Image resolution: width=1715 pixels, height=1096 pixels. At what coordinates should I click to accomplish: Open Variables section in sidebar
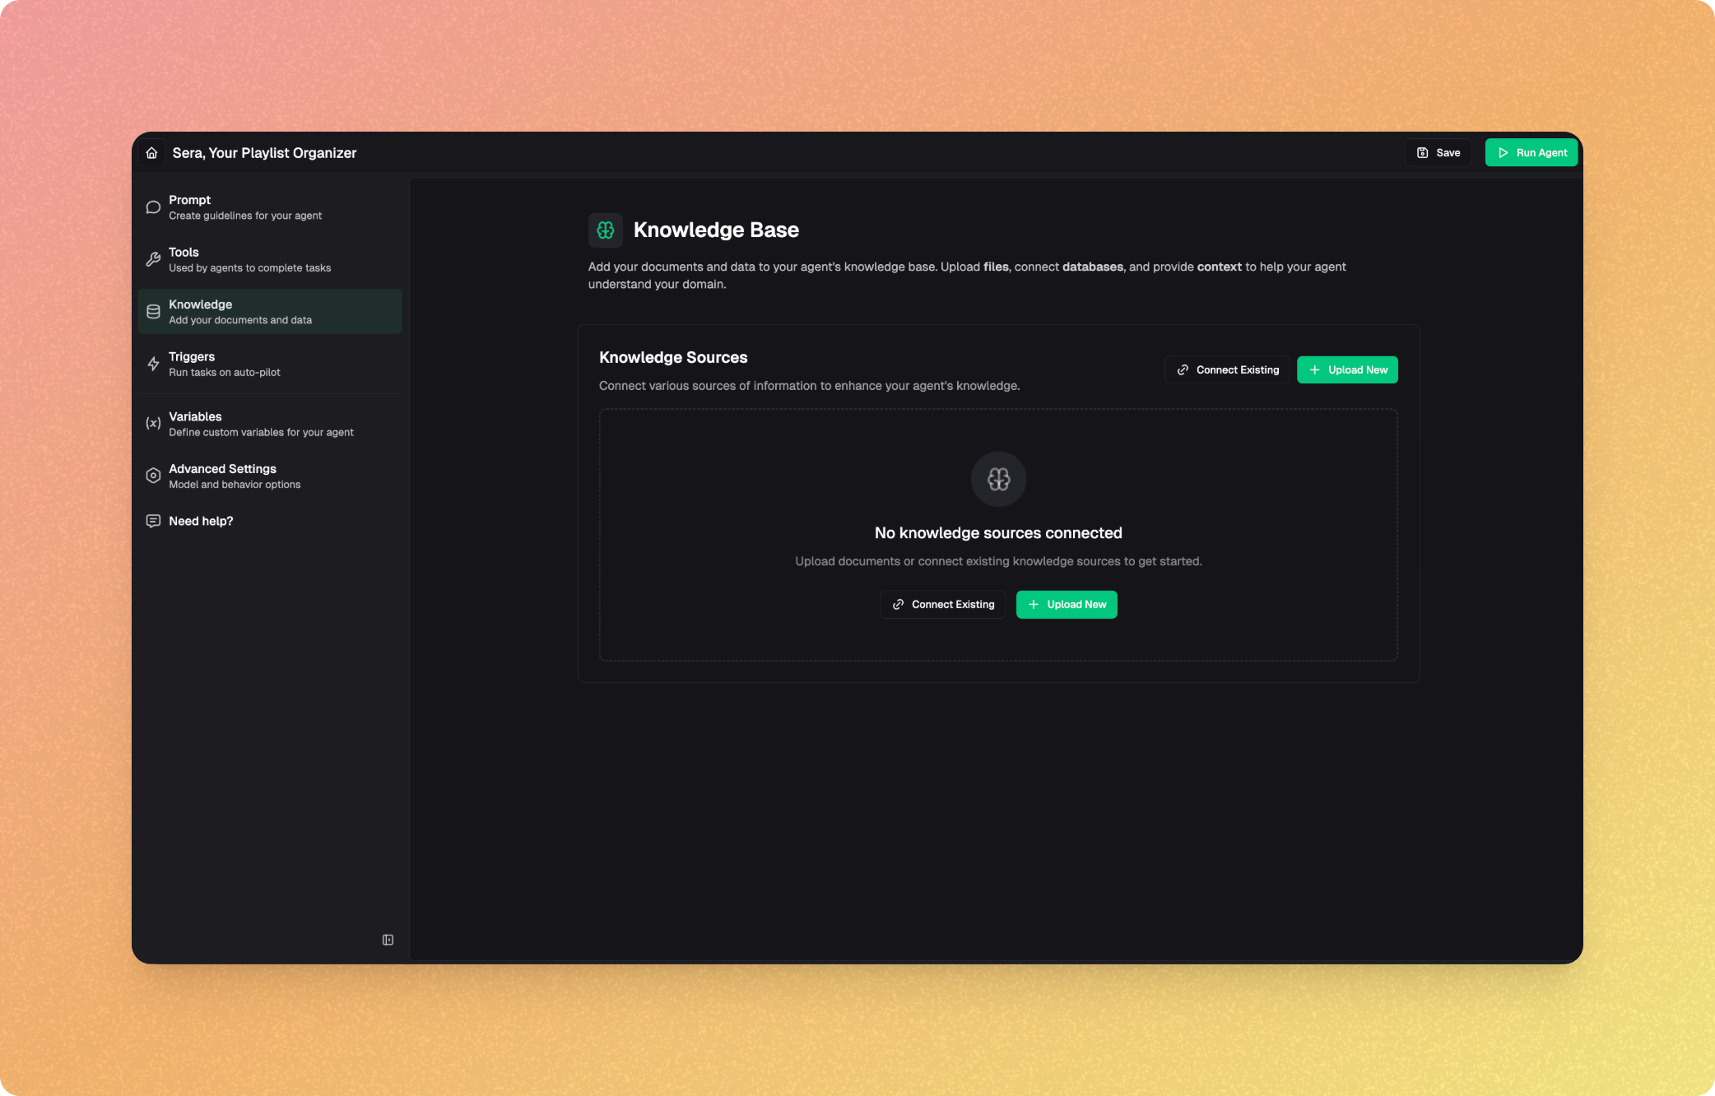click(x=261, y=424)
